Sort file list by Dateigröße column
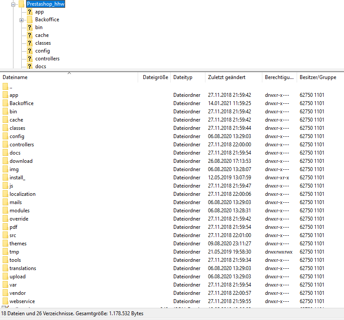 tap(155, 77)
